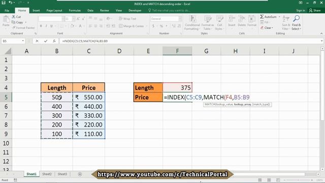The image size is (325, 183).
Task: Open Insert Function with the fx icon
Action: [x=54, y=41]
